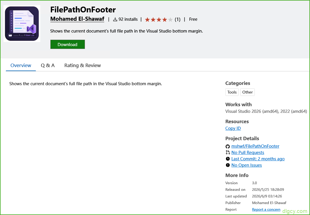Click the FilePathOnFooter title heading
This screenshot has width=310, height=215.
click(83, 10)
